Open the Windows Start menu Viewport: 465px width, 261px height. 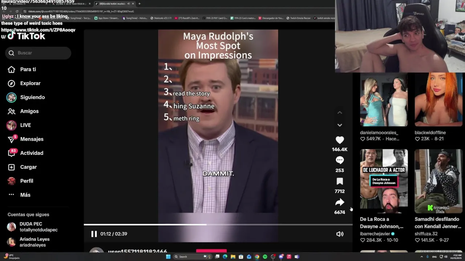click(168, 257)
